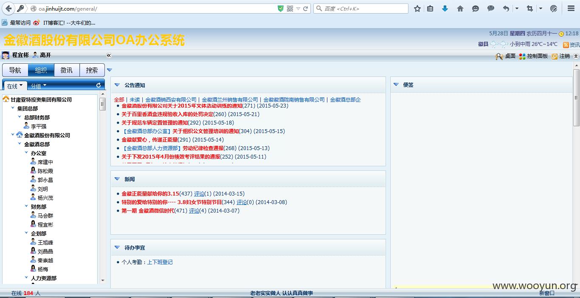Open the 控制面板 control panel icon
Image resolution: width=580 pixels, height=298 pixels.
pos(522,56)
